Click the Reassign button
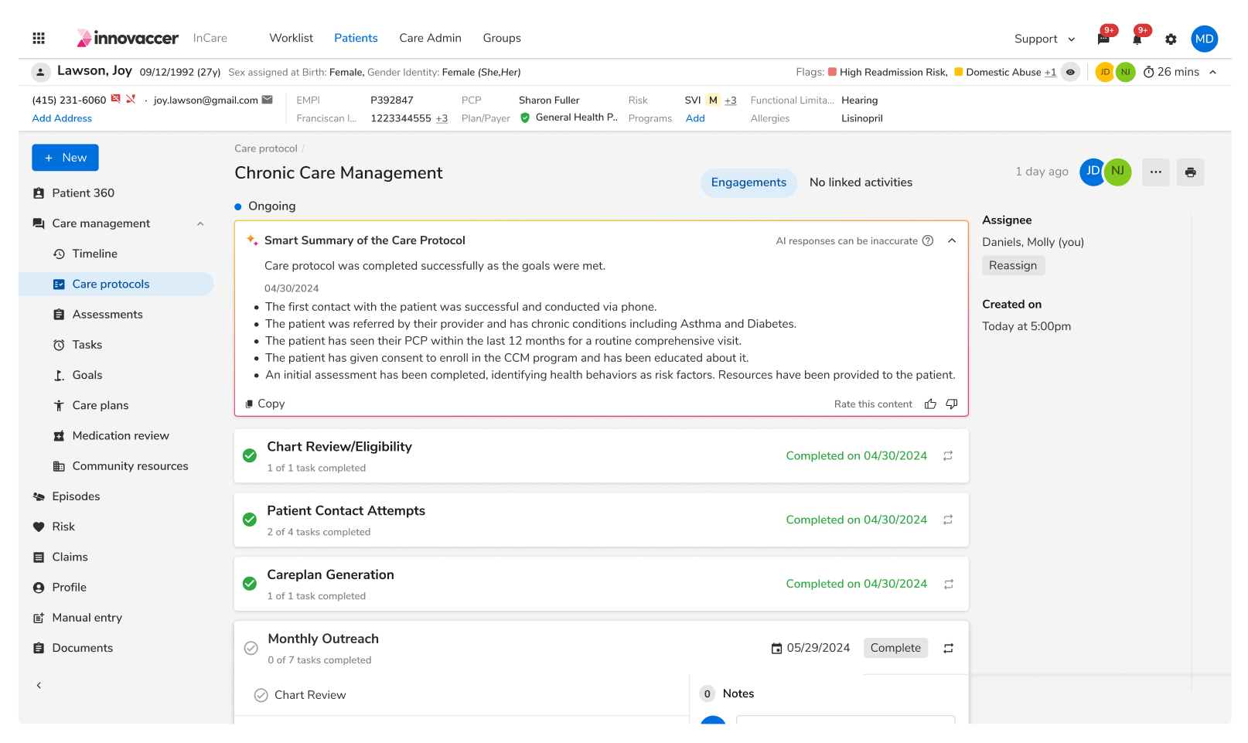Screen dimensions: 1248x743 (x=1013, y=265)
